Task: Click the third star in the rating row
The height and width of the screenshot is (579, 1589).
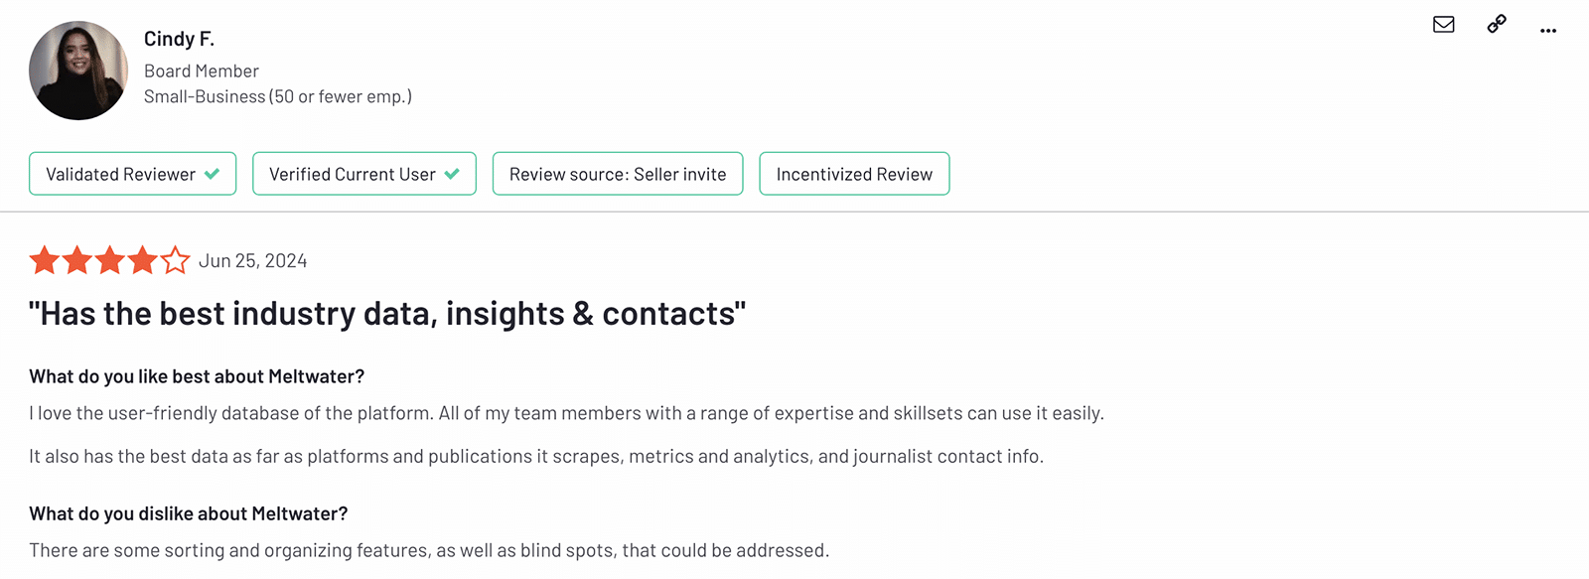Action: point(109,260)
